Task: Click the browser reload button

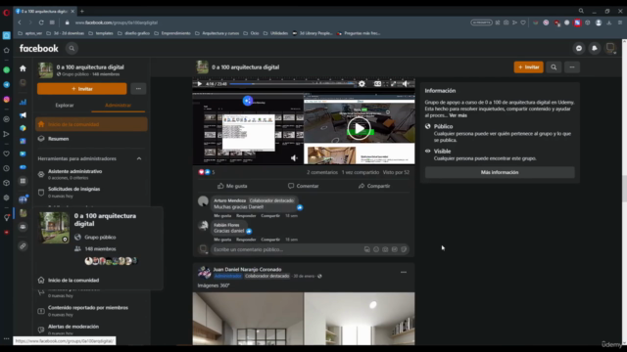Action: (41, 22)
